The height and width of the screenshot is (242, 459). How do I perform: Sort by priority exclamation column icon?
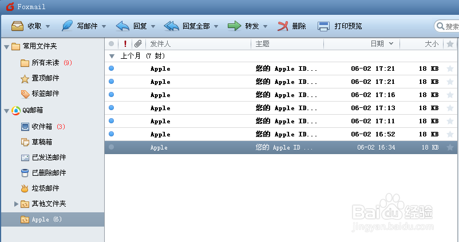pyautogui.click(x=125, y=44)
